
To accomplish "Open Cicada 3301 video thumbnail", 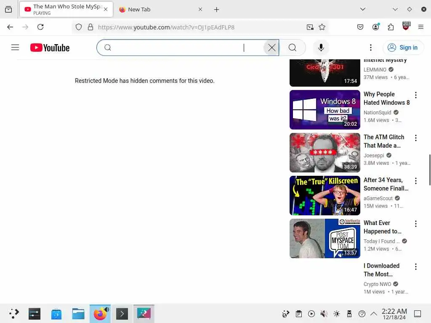I will (x=325, y=73).
